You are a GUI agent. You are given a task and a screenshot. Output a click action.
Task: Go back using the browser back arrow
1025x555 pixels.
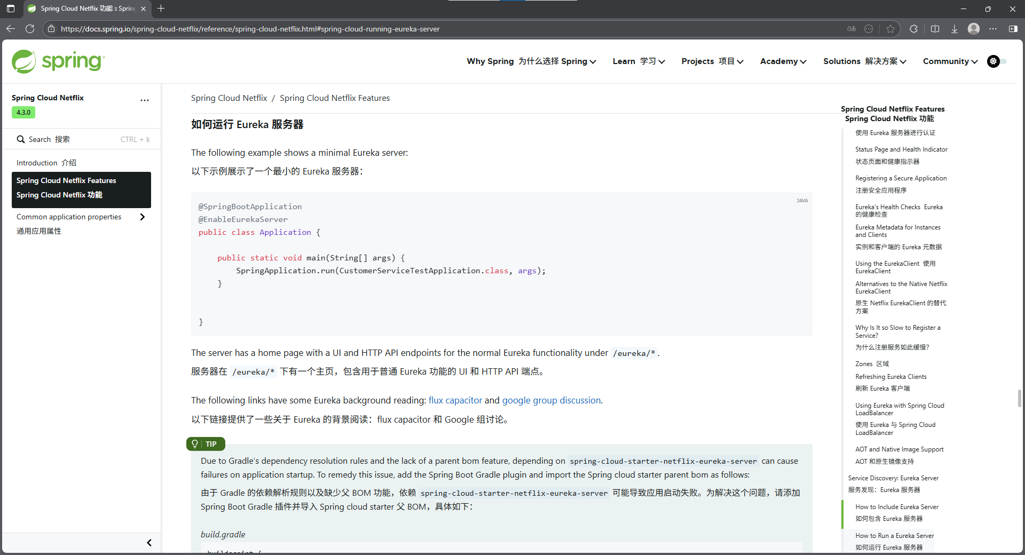11,29
